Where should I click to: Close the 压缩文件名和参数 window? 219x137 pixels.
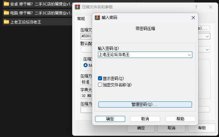coord(211,7)
